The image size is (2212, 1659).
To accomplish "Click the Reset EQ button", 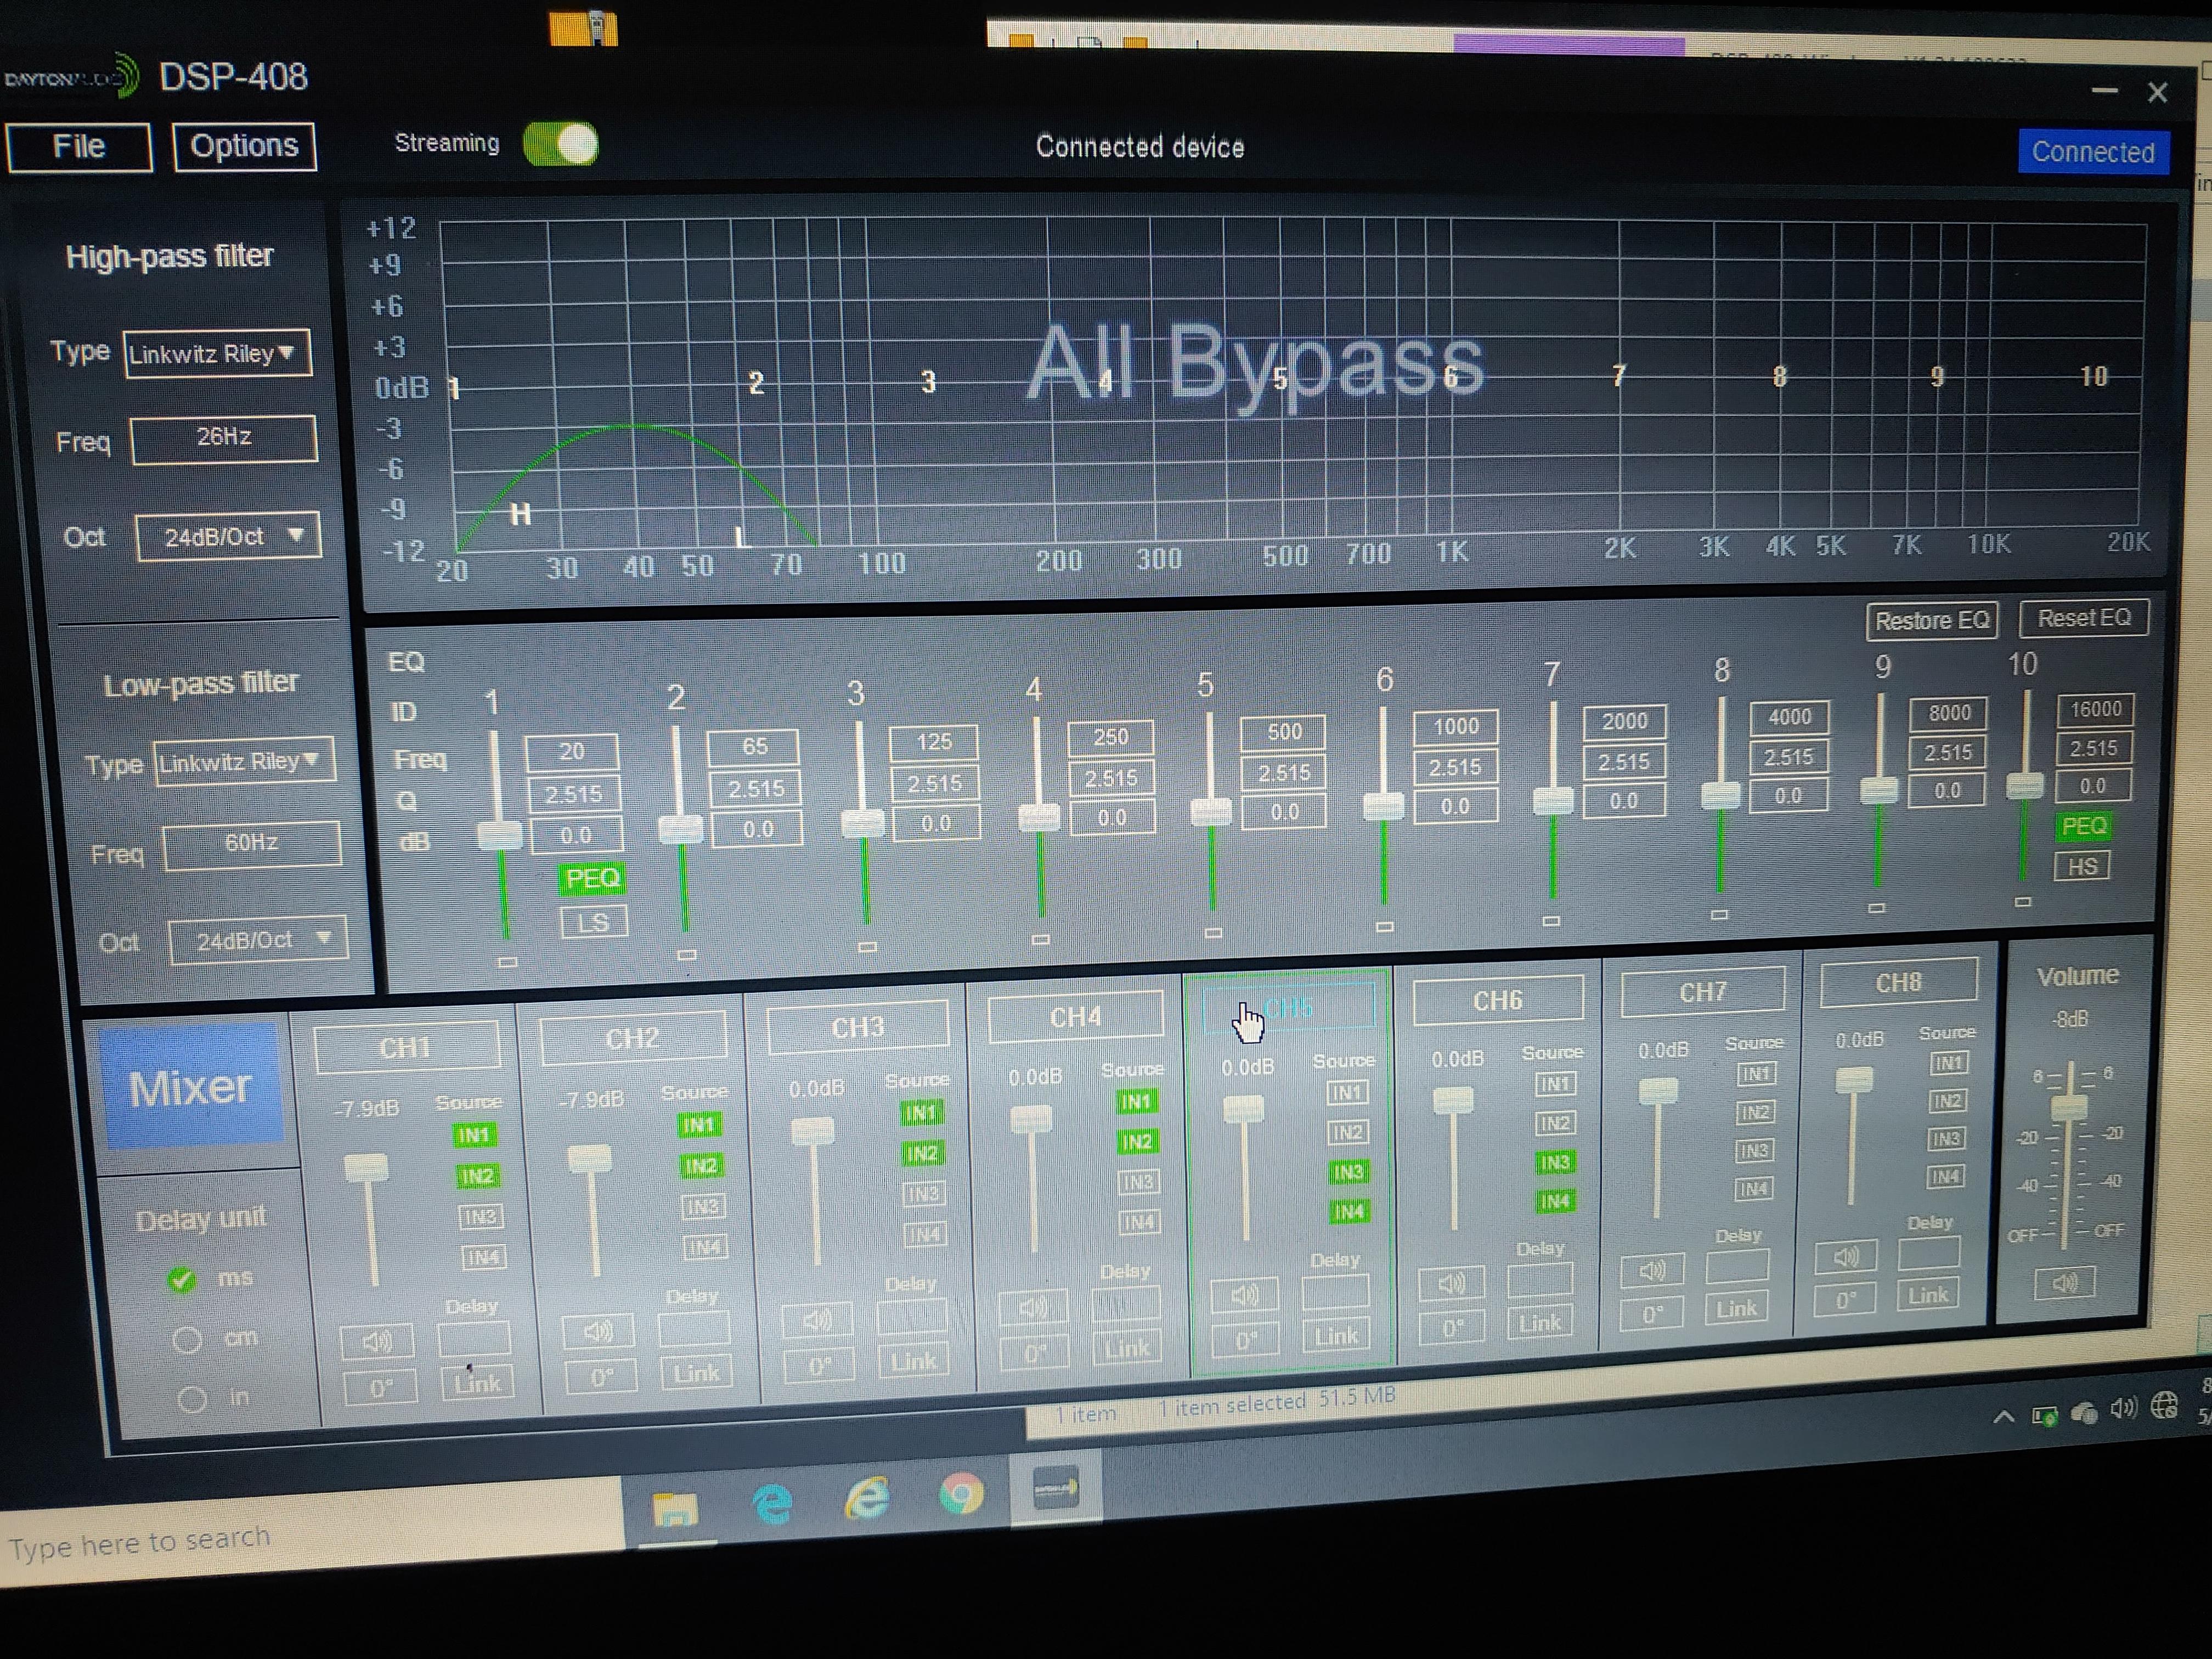I will pos(2084,618).
